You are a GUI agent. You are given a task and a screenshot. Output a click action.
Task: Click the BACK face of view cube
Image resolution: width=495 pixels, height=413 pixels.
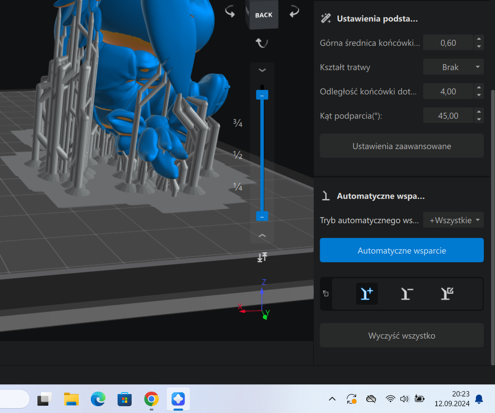click(263, 15)
